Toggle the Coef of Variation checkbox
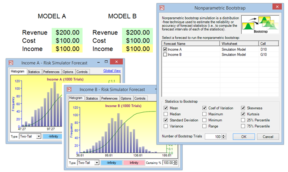Viewport: 288px width, 172px height. [204, 108]
